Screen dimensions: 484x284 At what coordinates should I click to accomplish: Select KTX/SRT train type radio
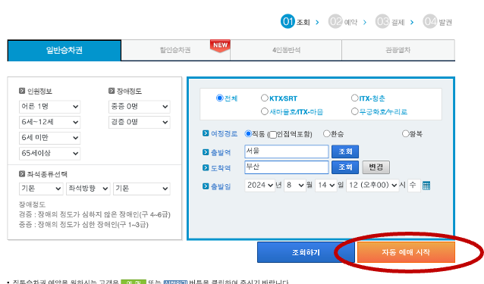[264, 98]
